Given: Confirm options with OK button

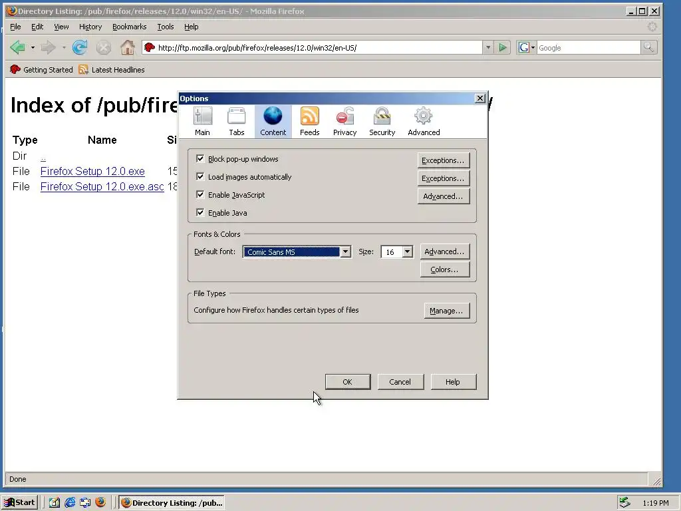Looking at the screenshot, I should click(347, 381).
